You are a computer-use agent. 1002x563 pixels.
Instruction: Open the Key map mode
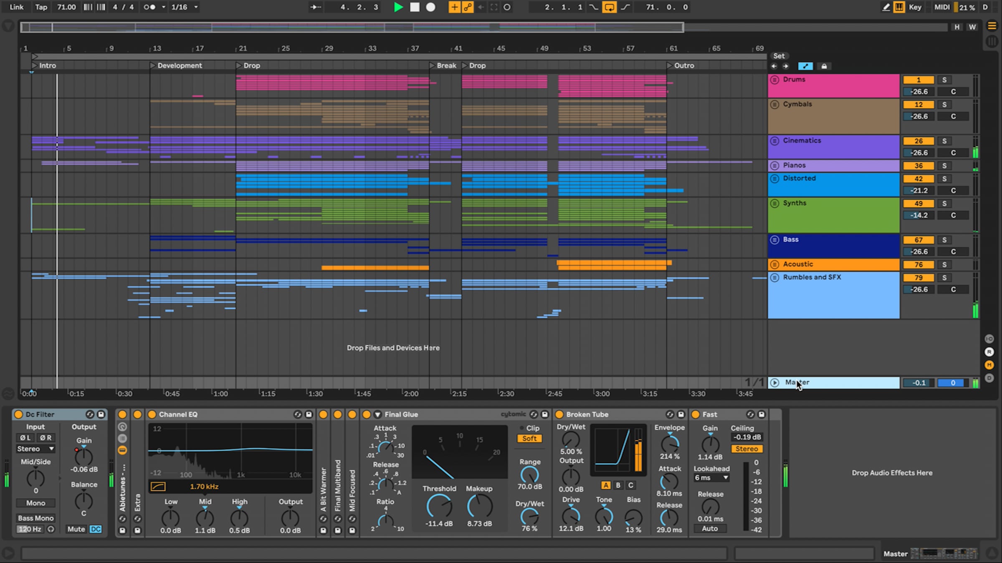point(915,7)
